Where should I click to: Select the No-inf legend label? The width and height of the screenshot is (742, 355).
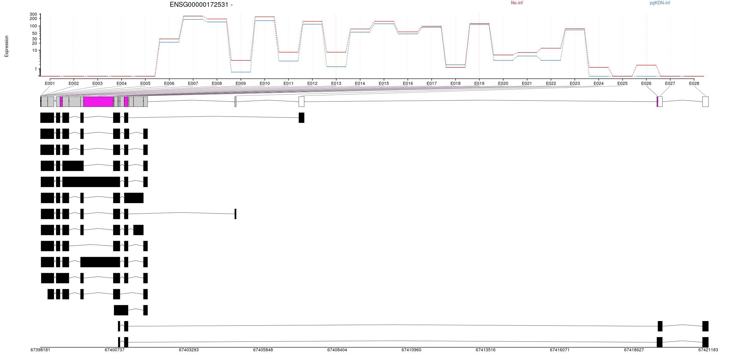[x=517, y=3]
